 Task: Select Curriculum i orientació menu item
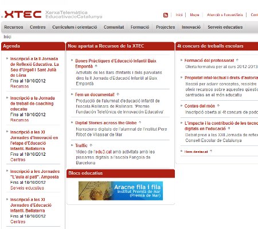tap(75, 27)
